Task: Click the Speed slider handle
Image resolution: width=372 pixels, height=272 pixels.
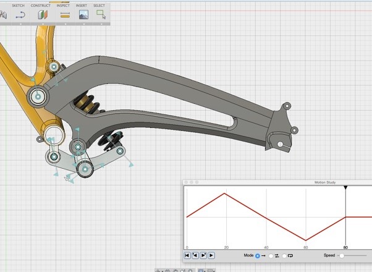Action: pyautogui.click(x=342, y=256)
